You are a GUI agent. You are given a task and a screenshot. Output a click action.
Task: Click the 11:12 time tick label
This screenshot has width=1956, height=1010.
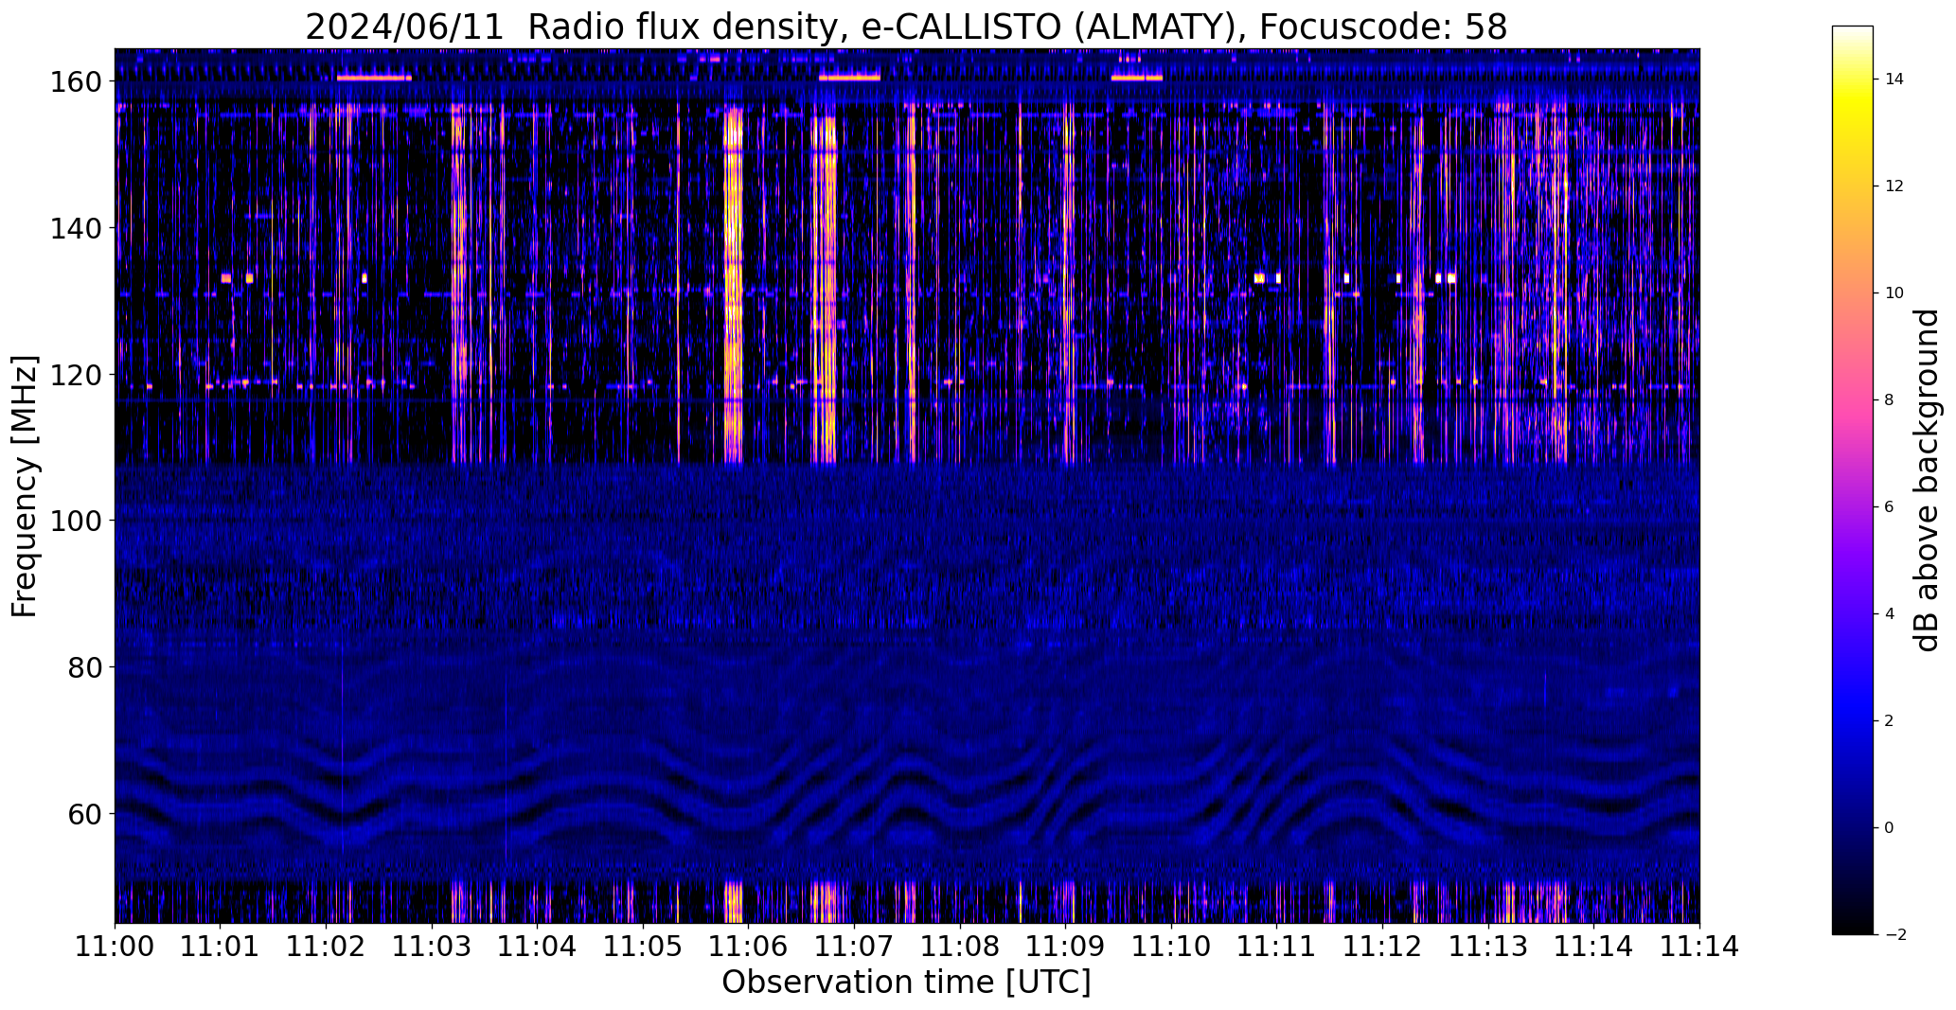[x=1382, y=947]
